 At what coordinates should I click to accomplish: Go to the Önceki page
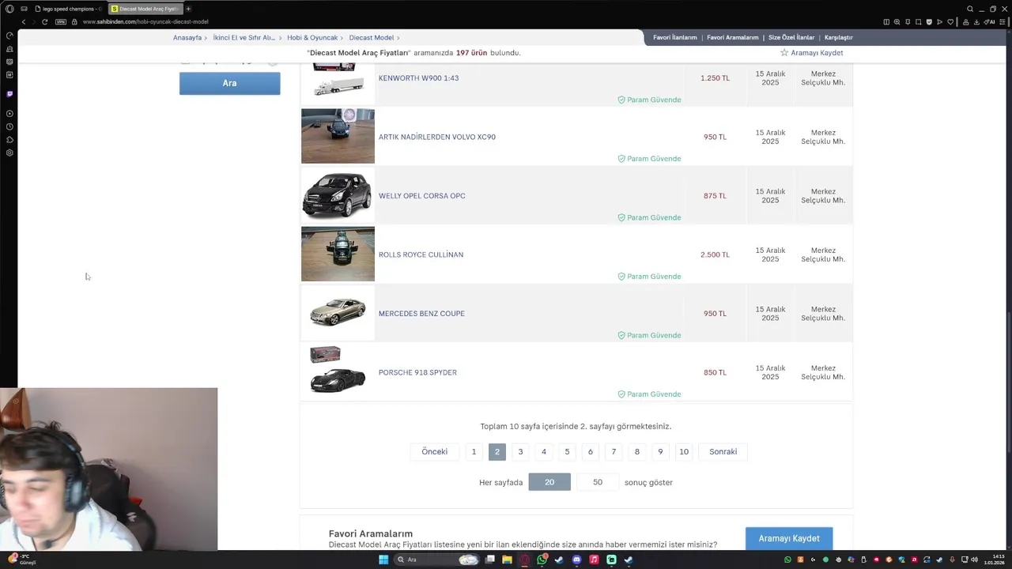coord(434,451)
